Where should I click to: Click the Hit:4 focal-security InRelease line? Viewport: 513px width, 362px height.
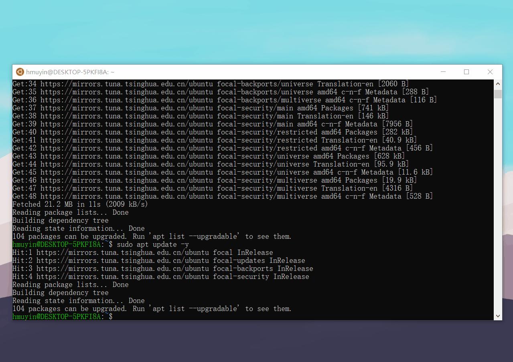[x=161, y=277]
